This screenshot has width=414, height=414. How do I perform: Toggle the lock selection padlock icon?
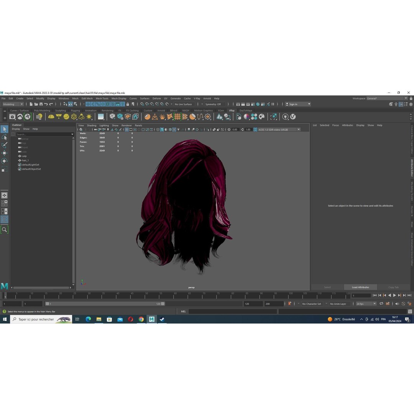tap(128, 104)
